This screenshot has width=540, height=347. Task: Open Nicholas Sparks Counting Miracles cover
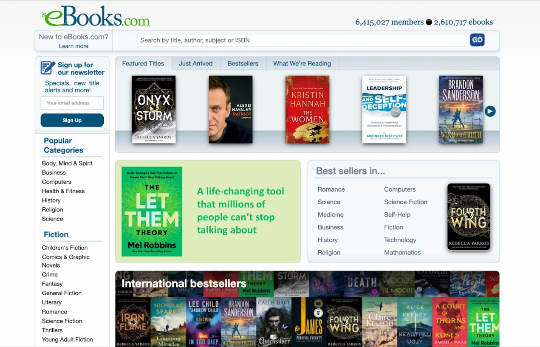168,322
